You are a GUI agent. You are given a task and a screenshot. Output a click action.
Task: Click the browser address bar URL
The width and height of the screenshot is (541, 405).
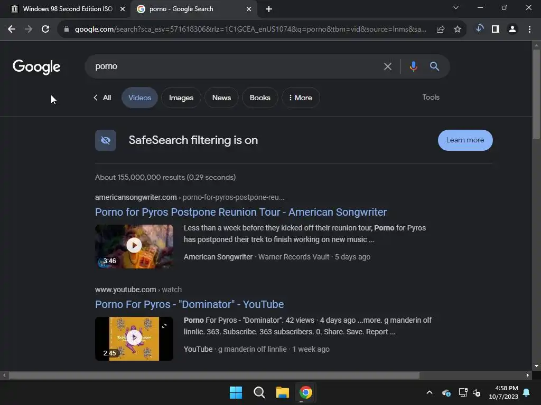[250, 30]
